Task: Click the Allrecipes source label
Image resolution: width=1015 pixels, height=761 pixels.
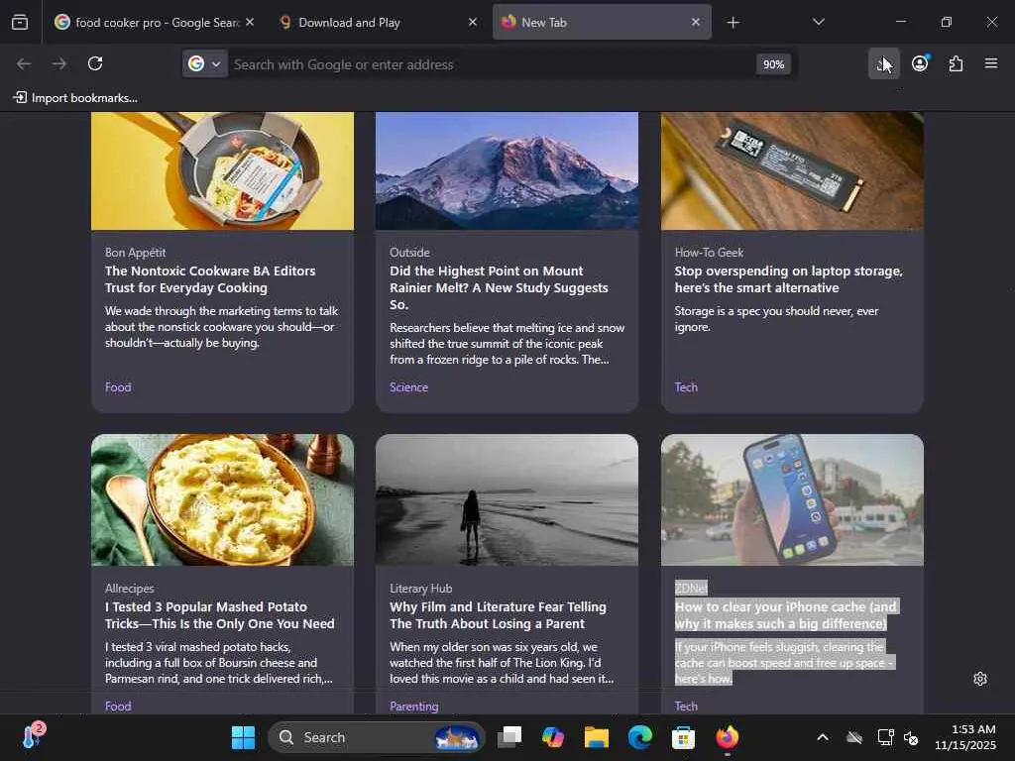Action: tap(130, 589)
